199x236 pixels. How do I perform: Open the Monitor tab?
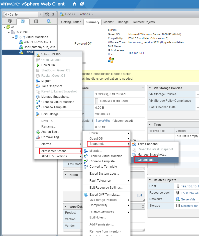pos(108,22)
